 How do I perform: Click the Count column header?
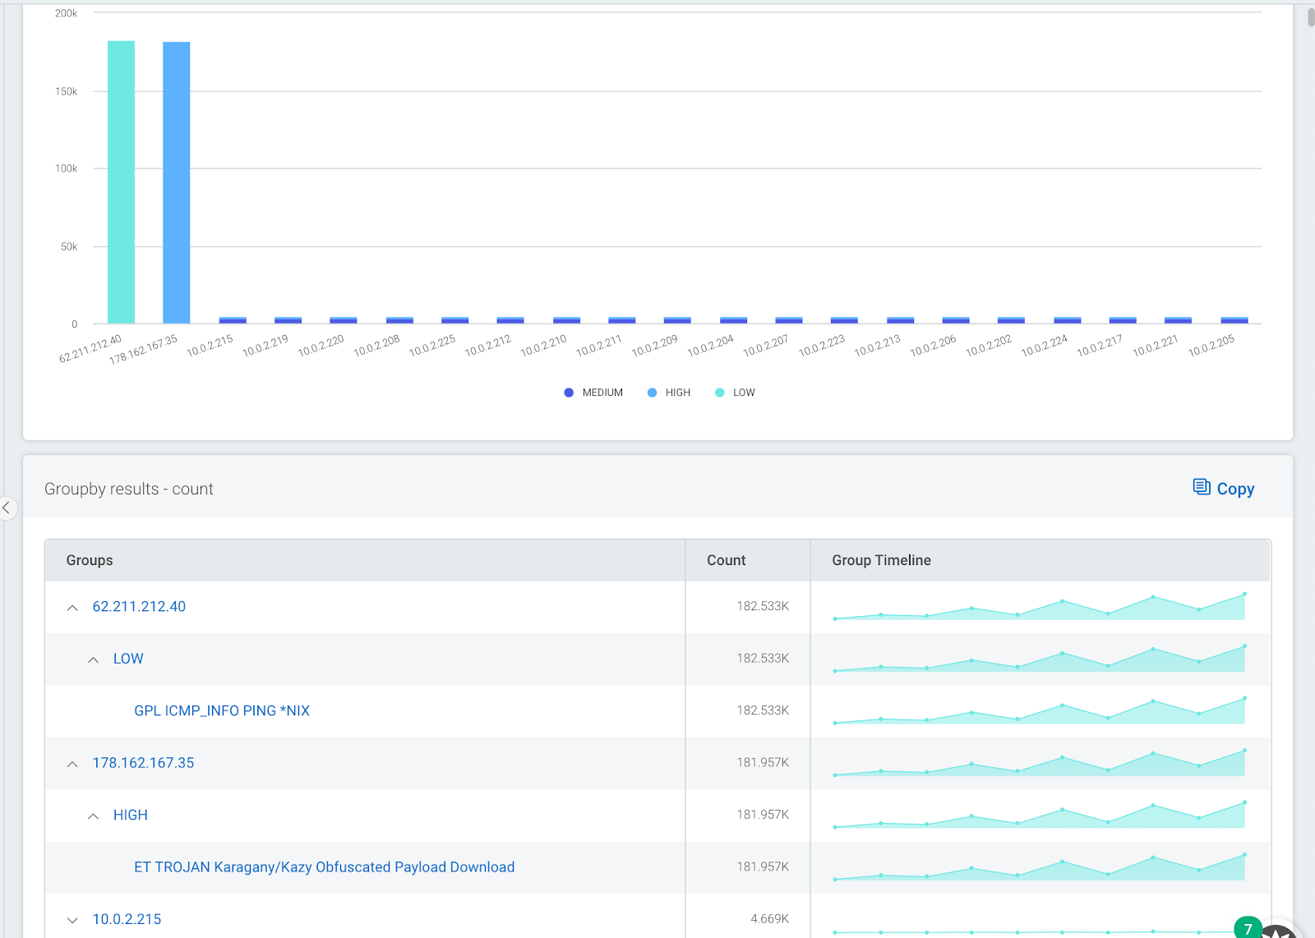(726, 560)
